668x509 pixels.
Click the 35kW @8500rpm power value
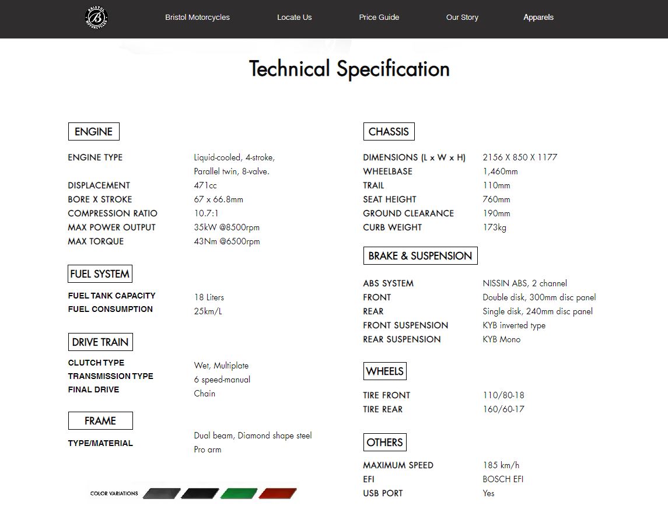[226, 228]
